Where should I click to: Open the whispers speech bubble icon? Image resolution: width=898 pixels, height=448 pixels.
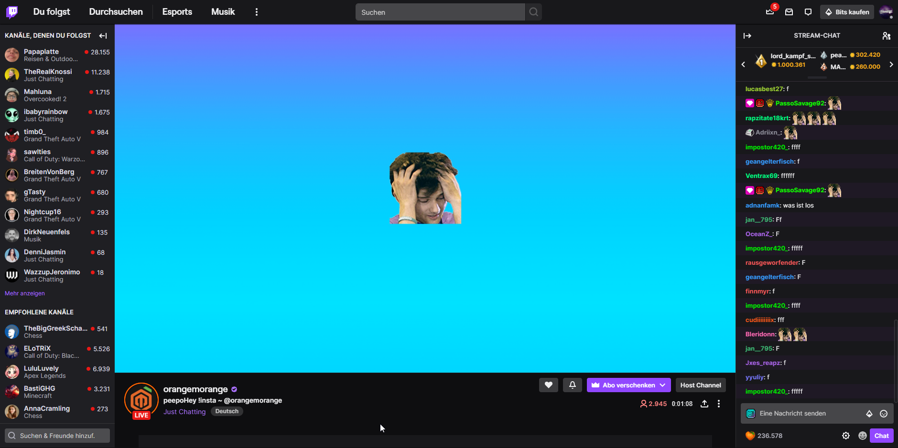tap(808, 12)
